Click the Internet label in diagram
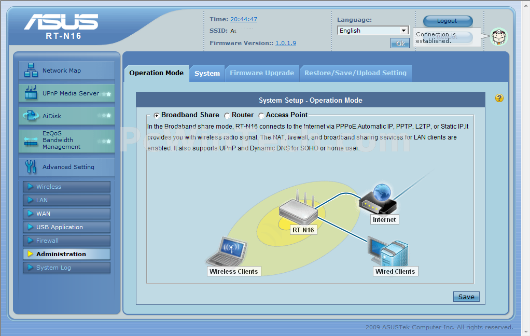Viewport: 530px width, 336px height. [384, 220]
